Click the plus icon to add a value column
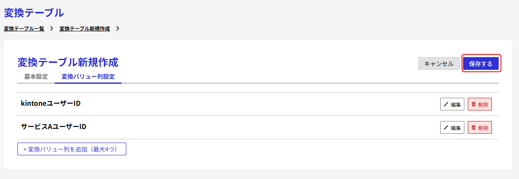 (25, 149)
